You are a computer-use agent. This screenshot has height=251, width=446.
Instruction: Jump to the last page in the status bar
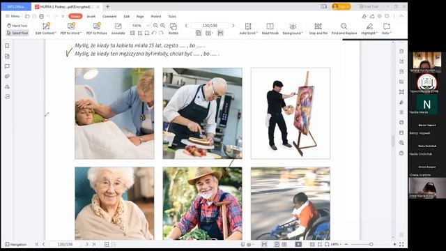(94, 244)
